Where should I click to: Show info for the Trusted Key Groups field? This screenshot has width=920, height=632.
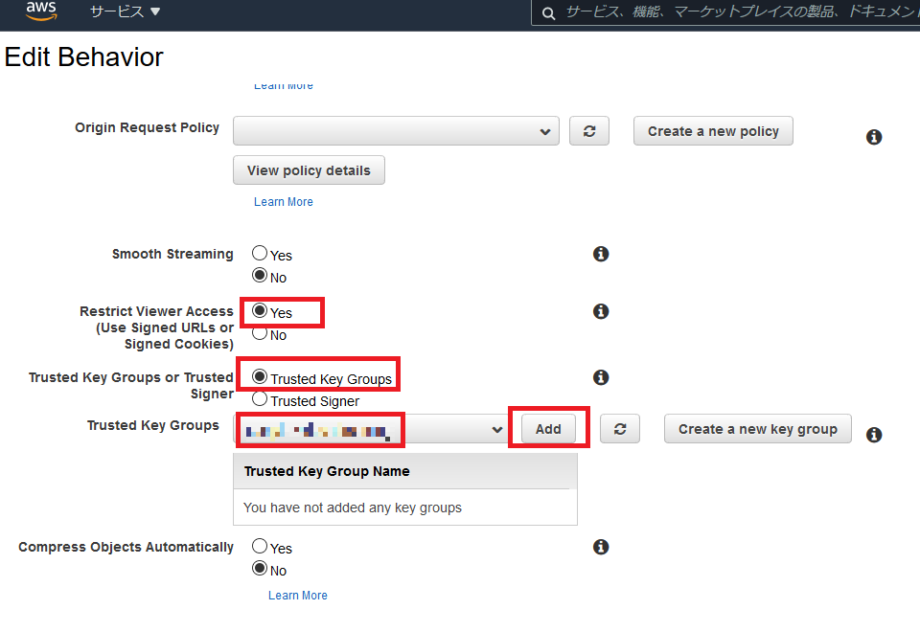[874, 435]
